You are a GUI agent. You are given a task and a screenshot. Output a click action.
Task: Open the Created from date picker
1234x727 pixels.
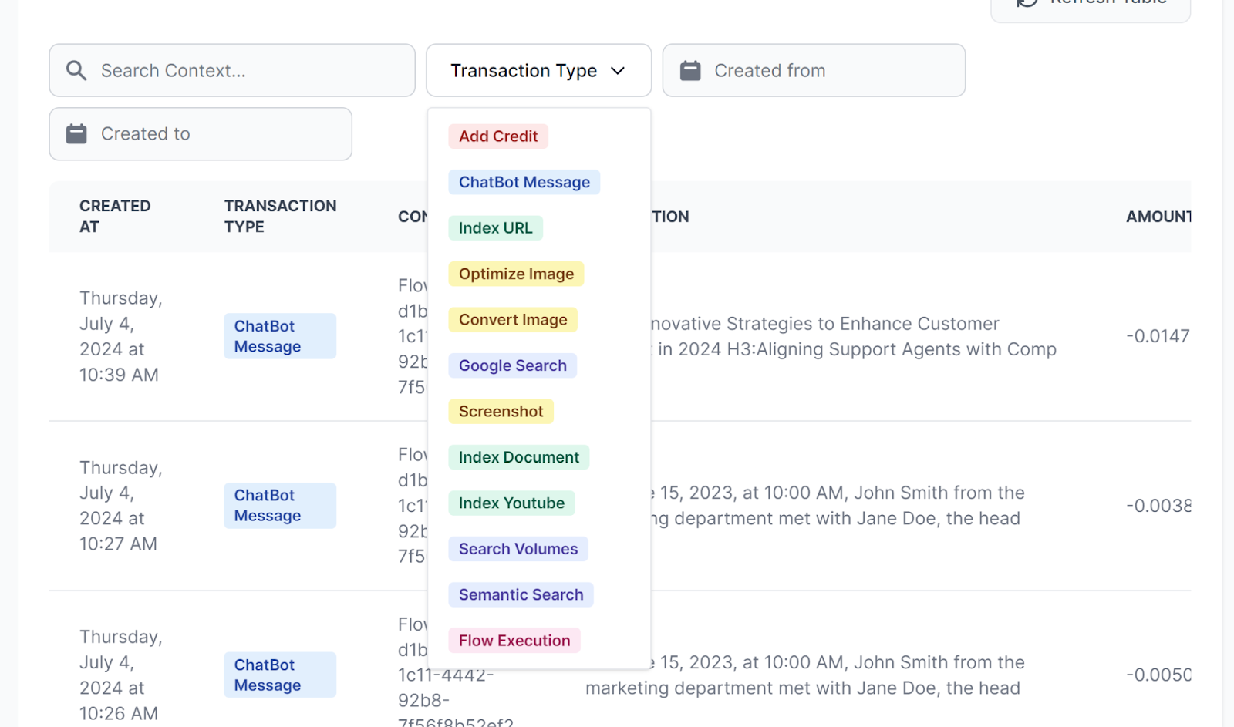pos(813,70)
